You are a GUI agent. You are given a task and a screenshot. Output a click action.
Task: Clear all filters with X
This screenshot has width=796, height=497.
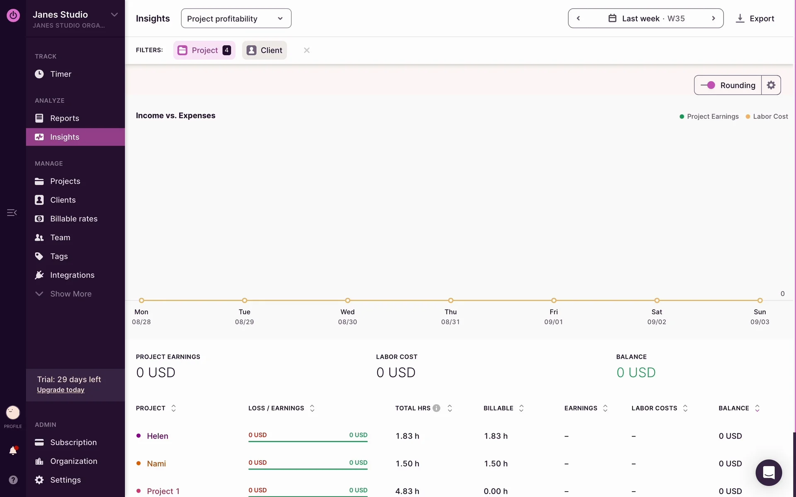coord(306,50)
